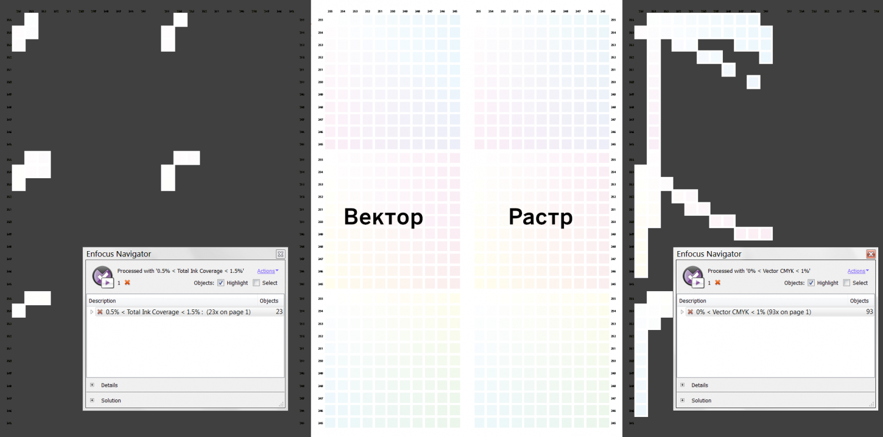Click red X icon on '0% < Vector CMYK < 1%' row
This screenshot has height=437, width=883.
[x=691, y=312]
